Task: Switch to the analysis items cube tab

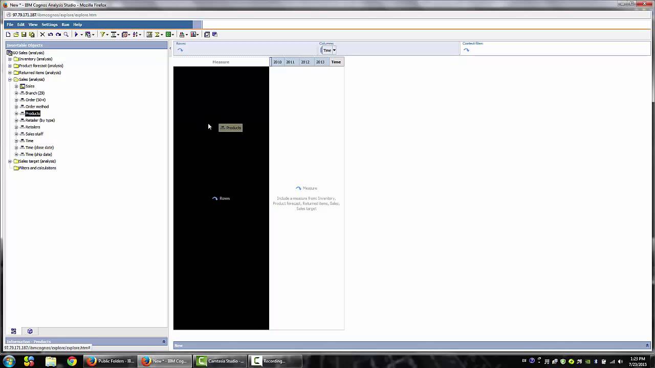Action: tap(30, 331)
